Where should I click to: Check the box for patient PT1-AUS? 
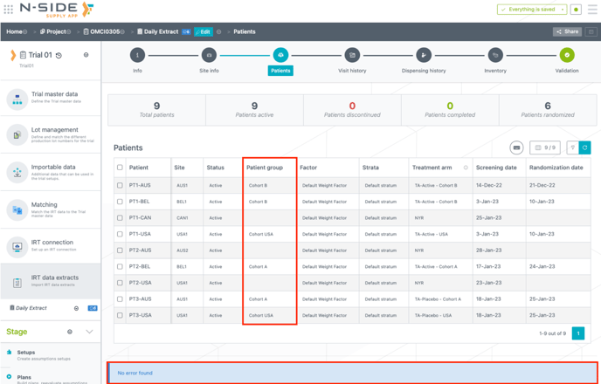tap(120, 186)
